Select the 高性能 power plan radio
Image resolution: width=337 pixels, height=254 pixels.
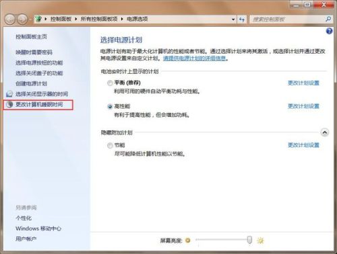[110, 107]
